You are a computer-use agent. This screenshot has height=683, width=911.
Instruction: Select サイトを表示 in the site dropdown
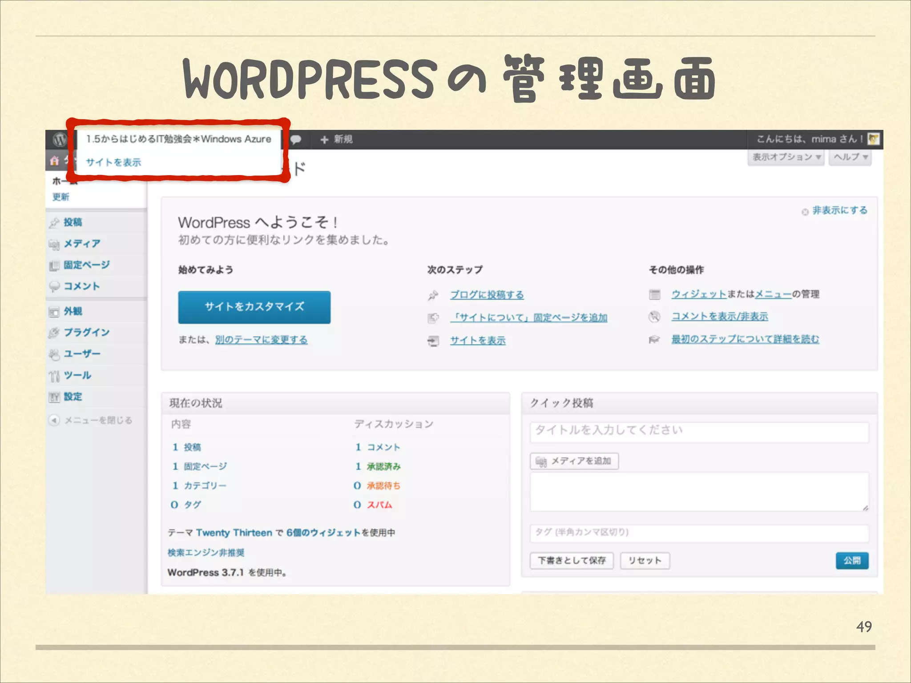pos(113,163)
